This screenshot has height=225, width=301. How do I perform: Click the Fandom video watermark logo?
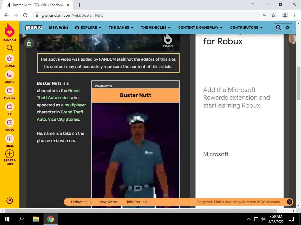pyautogui.click(x=168, y=41)
